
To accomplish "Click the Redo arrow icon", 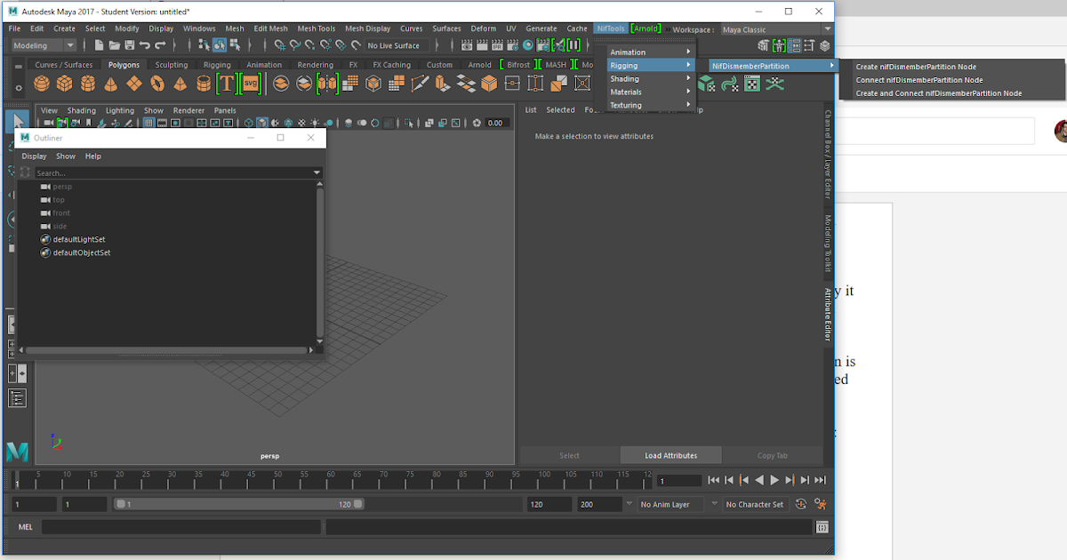I will point(161,45).
